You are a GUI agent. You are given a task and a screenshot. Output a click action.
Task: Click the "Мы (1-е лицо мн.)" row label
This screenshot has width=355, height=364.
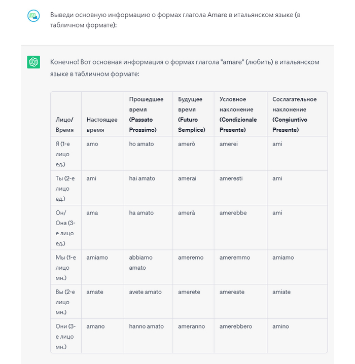pos(65,268)
